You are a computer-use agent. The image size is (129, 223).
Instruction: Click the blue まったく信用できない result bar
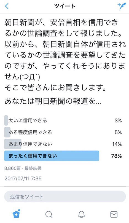point(52,156)
